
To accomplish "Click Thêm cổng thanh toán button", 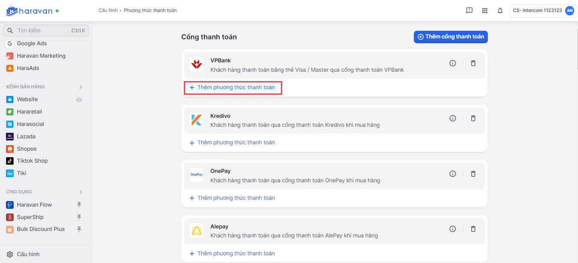I will [451, 37].
